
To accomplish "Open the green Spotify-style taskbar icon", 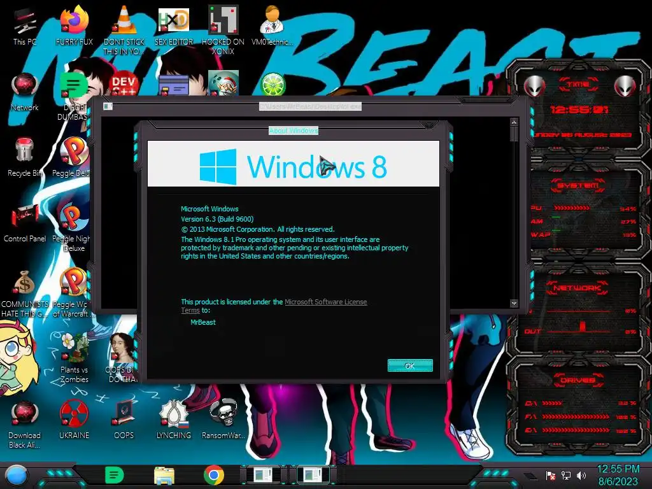I will tap(115, 475).
